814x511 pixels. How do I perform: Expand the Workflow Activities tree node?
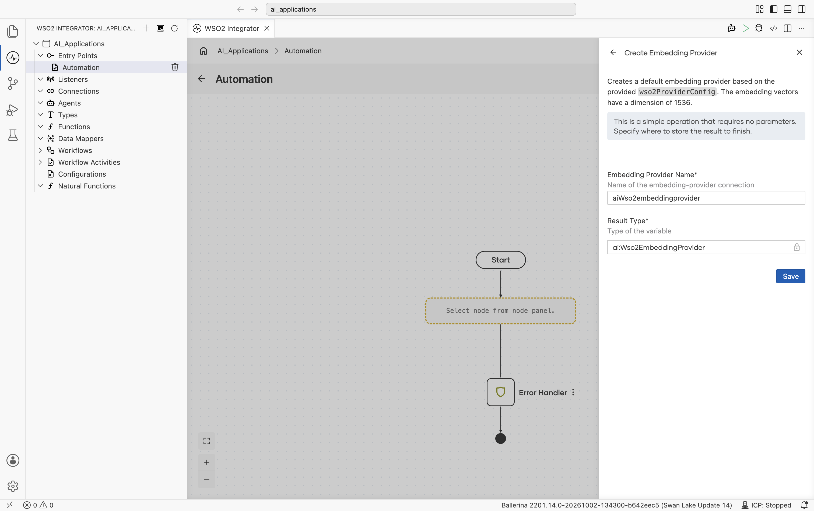(40, 162)
